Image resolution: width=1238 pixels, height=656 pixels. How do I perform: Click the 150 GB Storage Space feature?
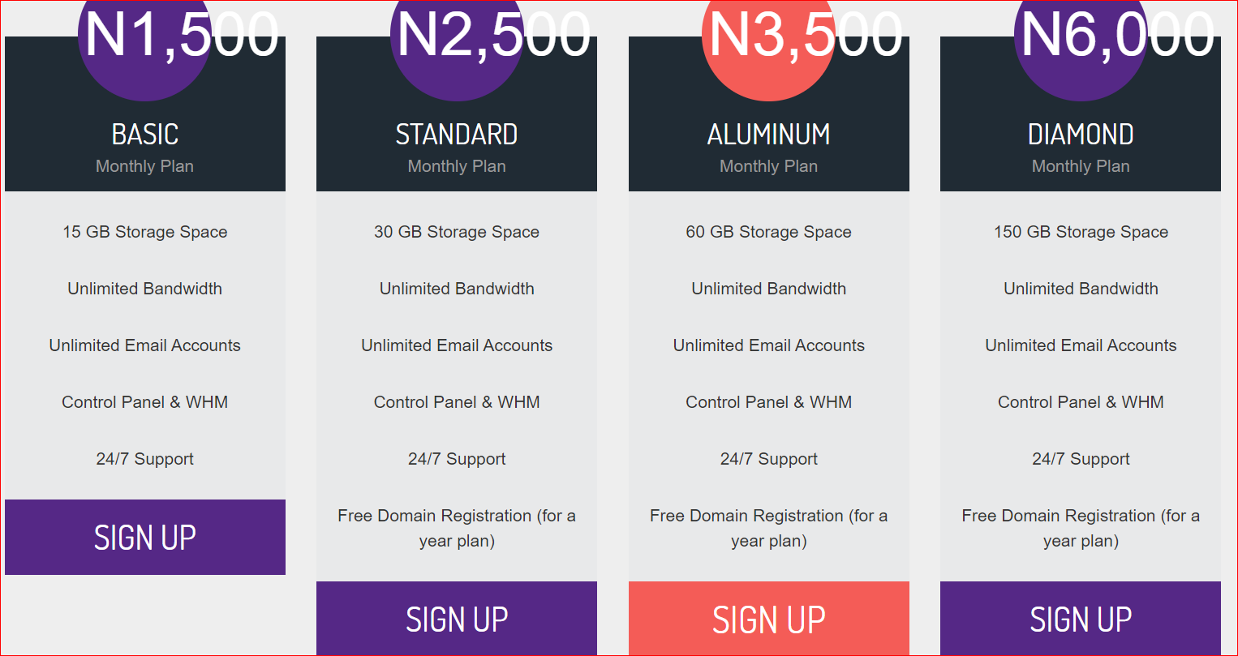[1081, 232]
